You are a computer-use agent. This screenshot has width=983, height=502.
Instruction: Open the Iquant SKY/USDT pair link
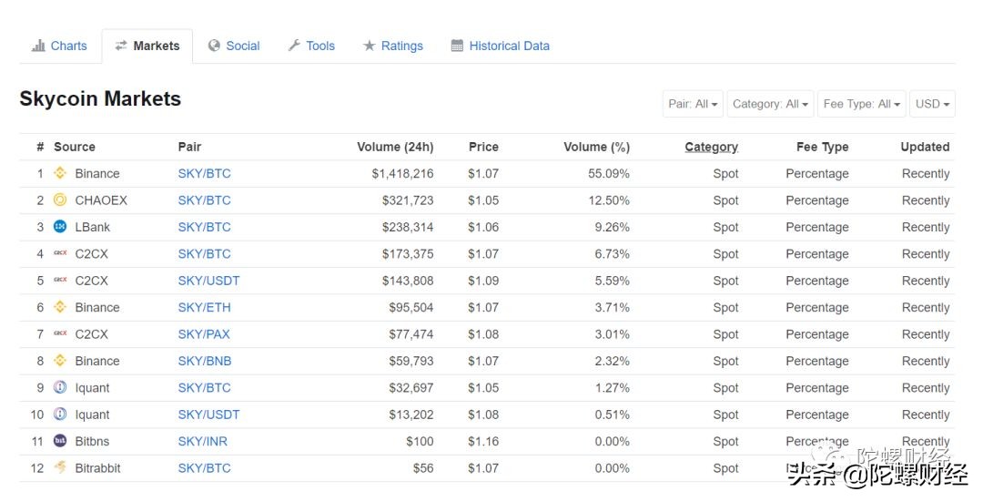[208, 415]
